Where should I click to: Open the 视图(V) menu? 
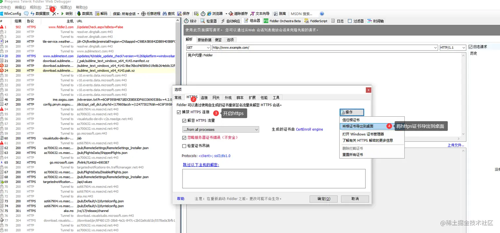66,7
